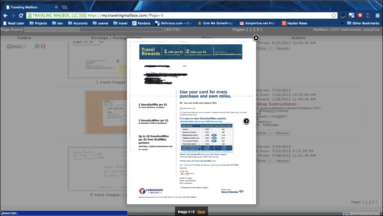Go to page 1 in top pager
The width and height of the screenshot is (383, 216).
(250, 29)
